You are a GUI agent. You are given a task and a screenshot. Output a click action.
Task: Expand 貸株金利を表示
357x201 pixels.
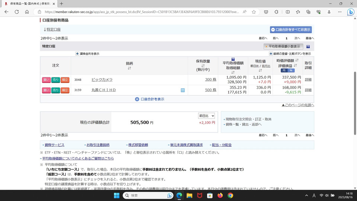point(87,54)
